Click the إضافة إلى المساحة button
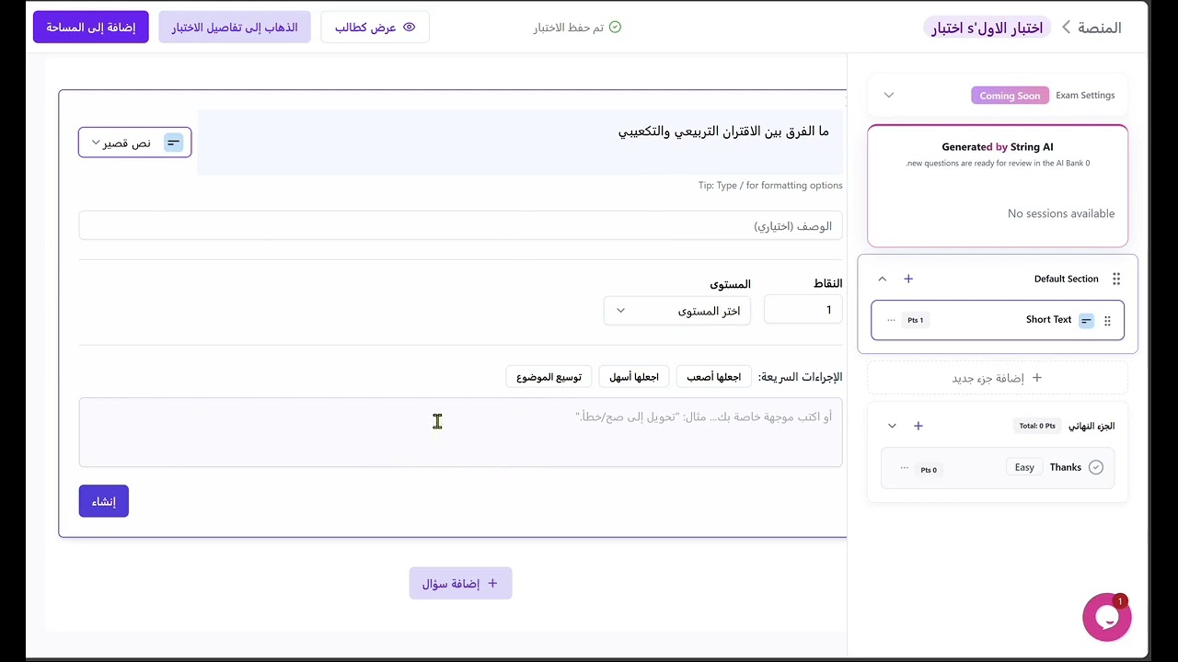The width and height of the screenshot is (1178, 662). (91, 28)
